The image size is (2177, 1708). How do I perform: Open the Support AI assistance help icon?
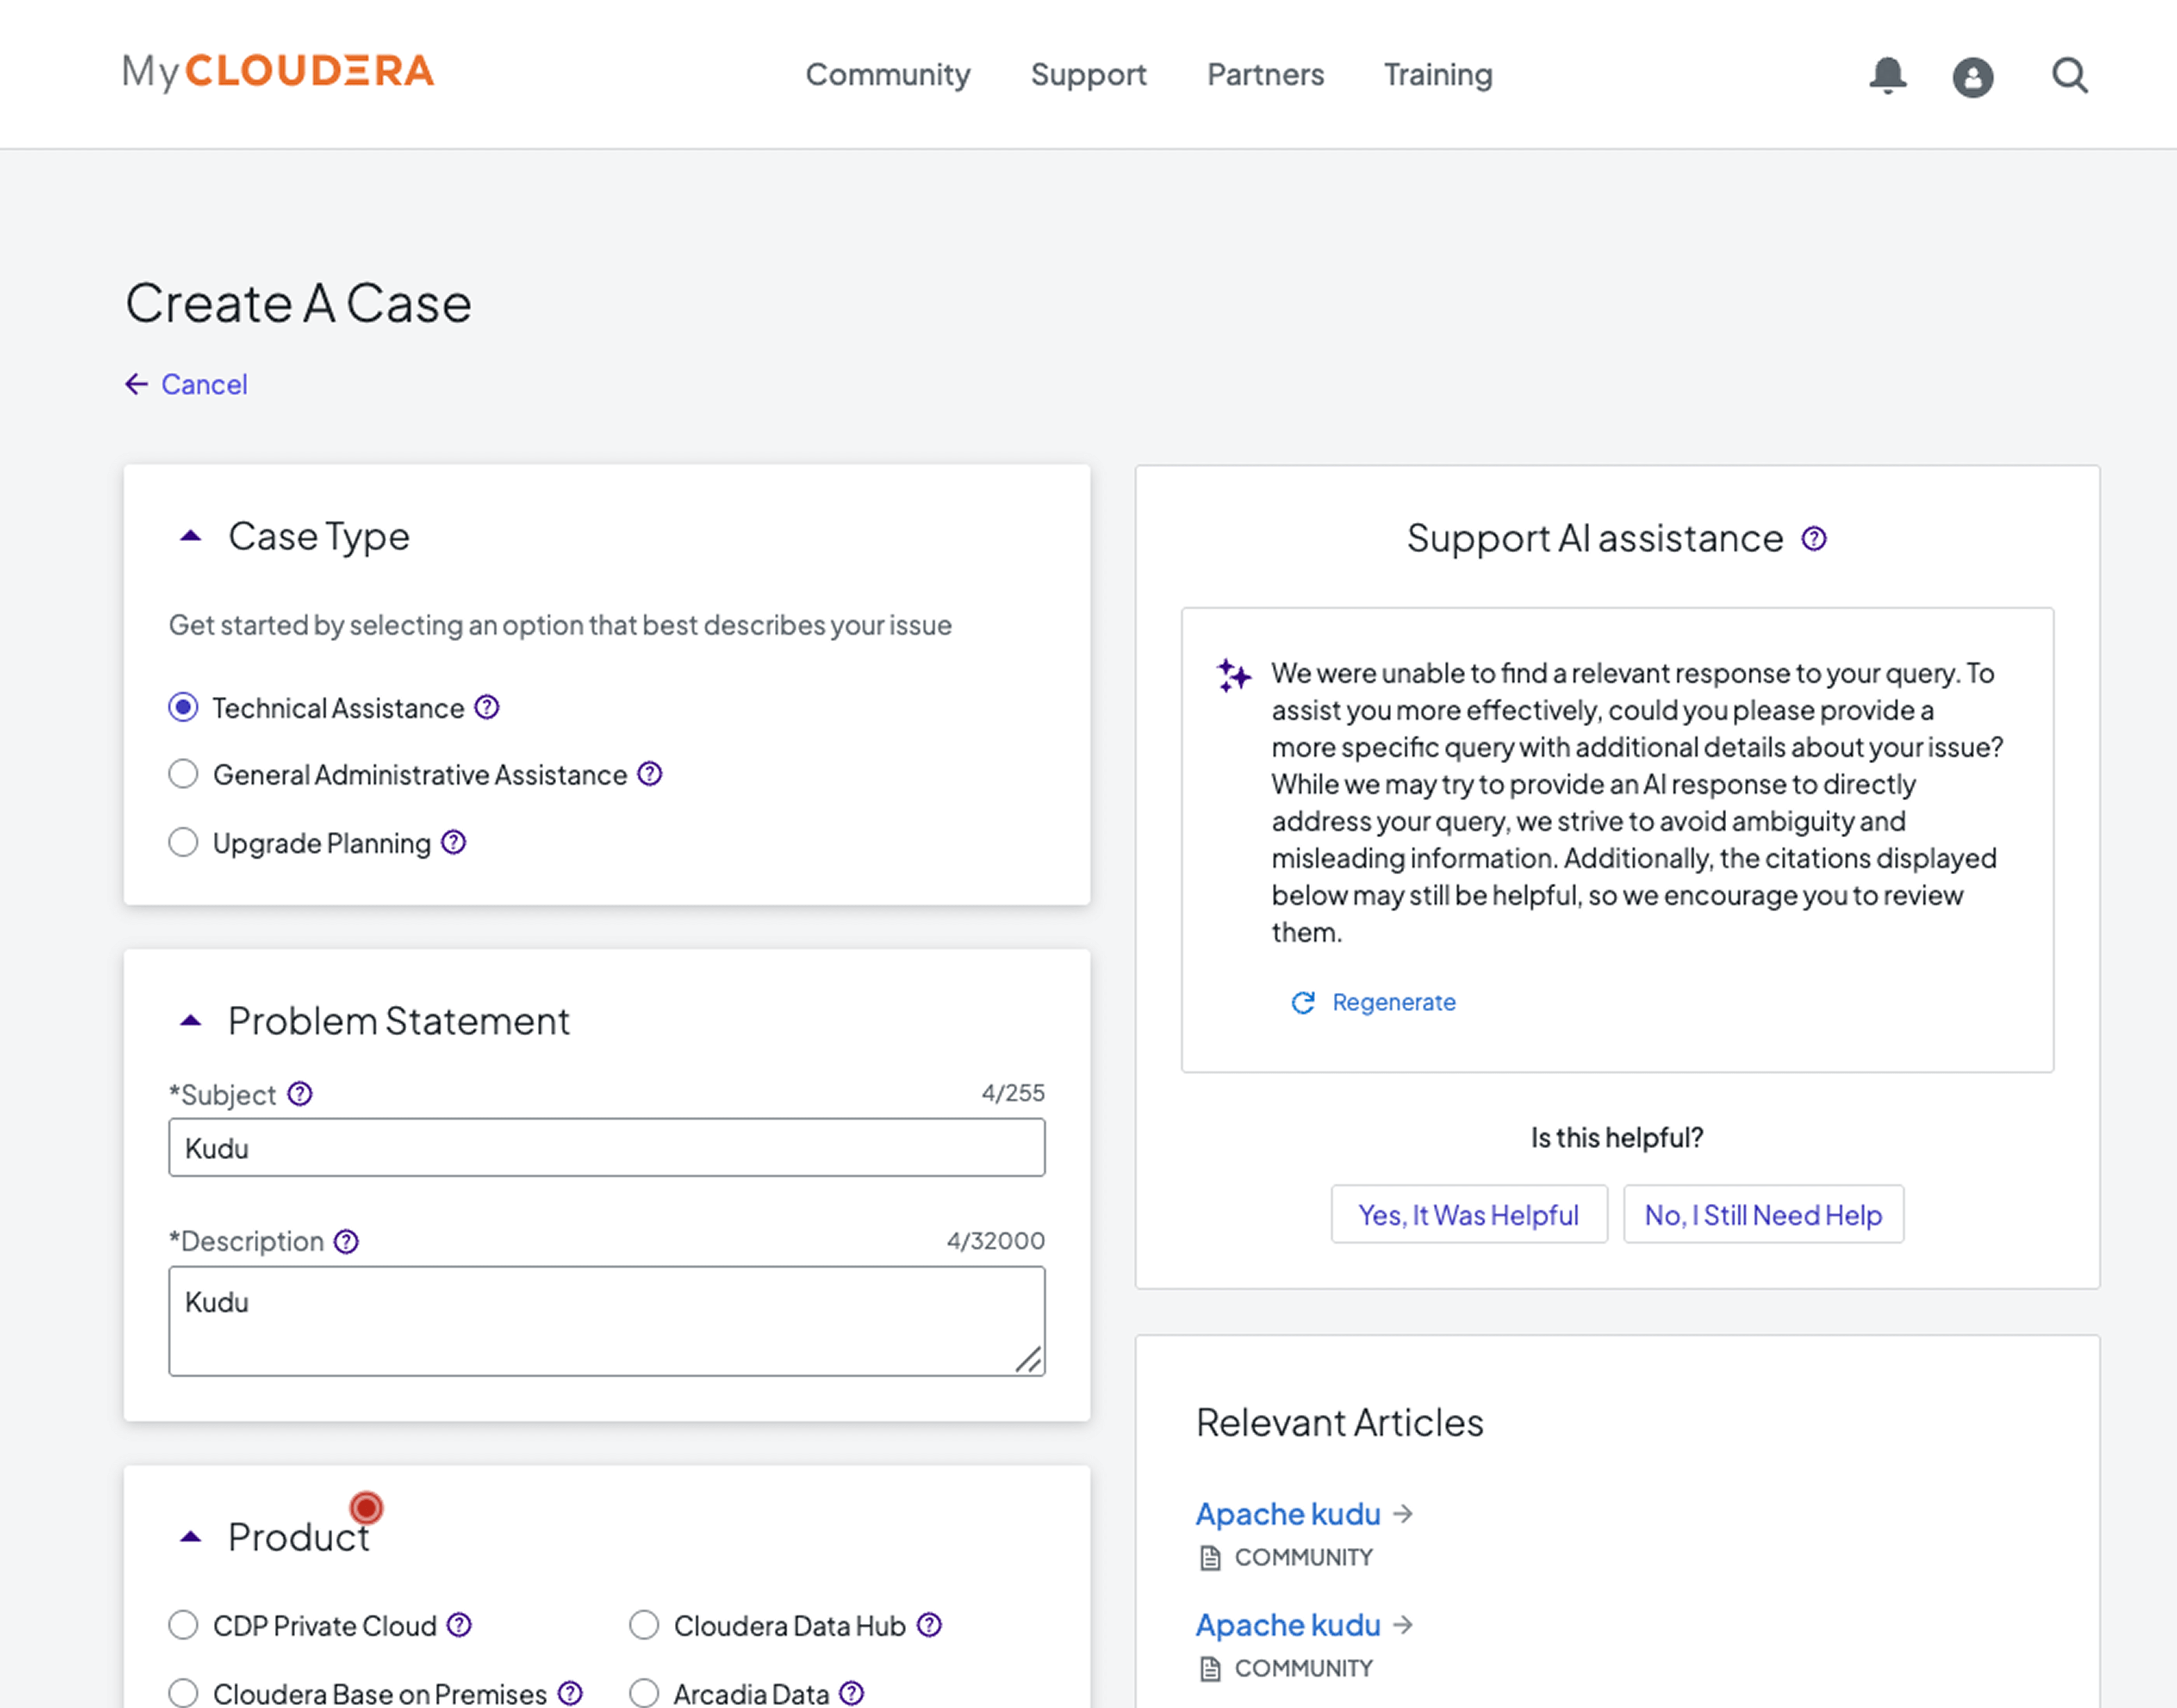click(x=1814, y=538)
